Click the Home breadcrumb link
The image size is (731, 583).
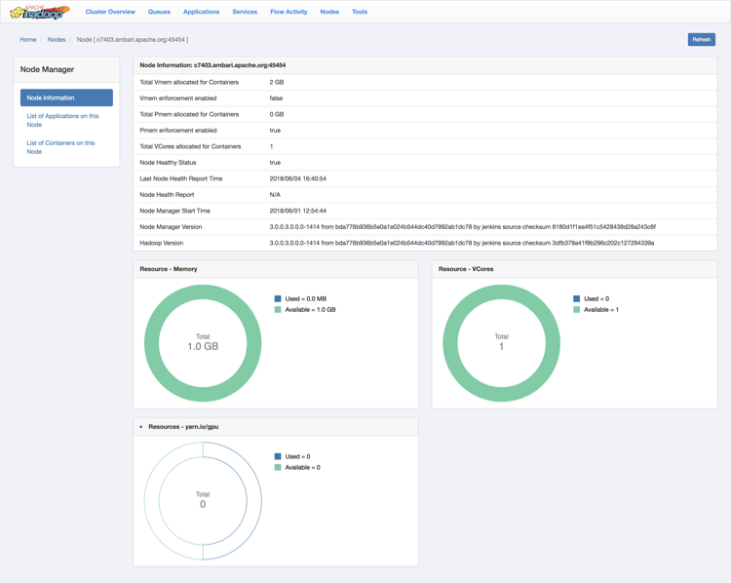click(x=28, y=40)
